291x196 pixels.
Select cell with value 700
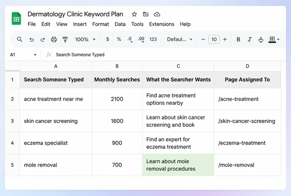pos(117,165)
